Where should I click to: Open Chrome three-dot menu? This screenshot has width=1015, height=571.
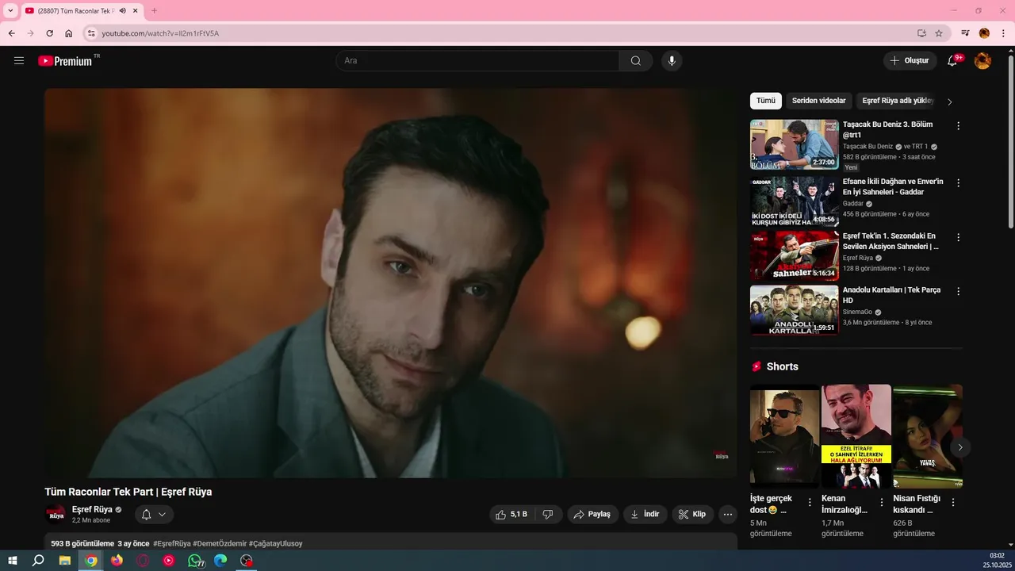[1003, 33]
